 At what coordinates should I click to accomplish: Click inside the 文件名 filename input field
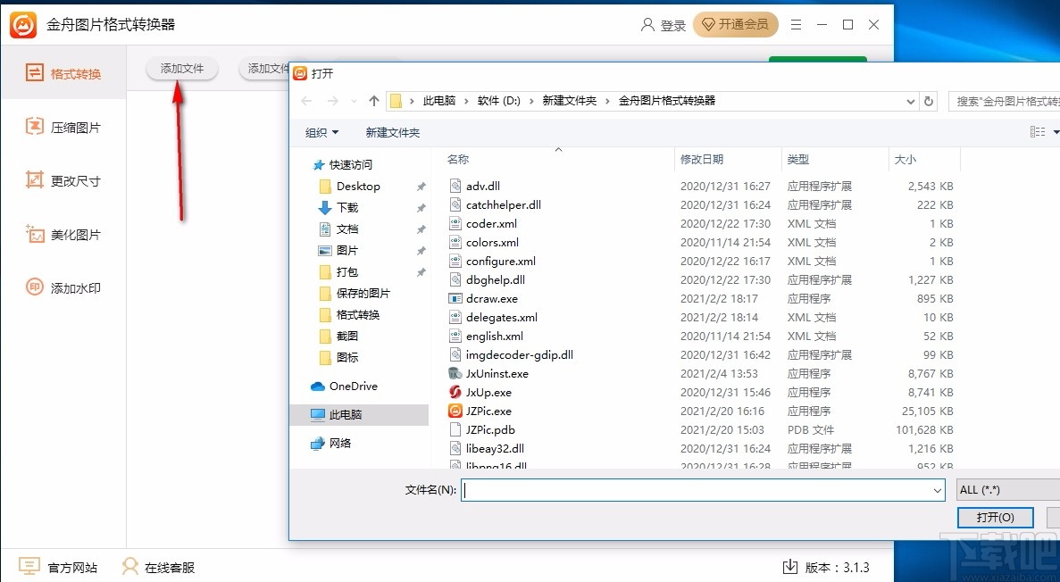[697, 489]
